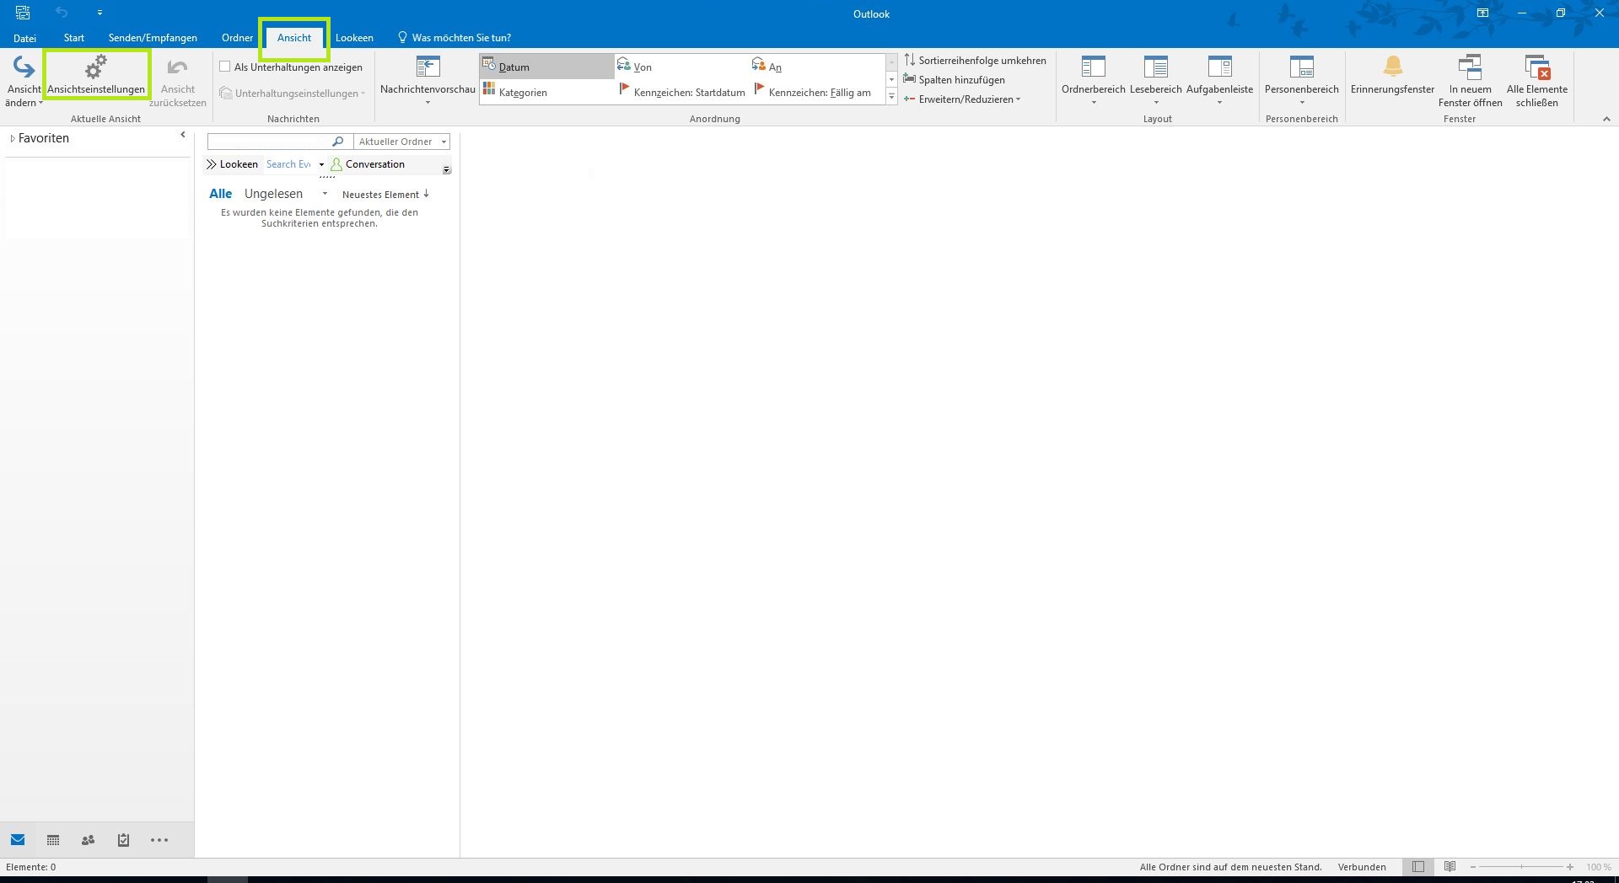This screenshot has height=883, width=1619.
Task: Click Alle Elemente schließen
Action: click(1536, 81)
